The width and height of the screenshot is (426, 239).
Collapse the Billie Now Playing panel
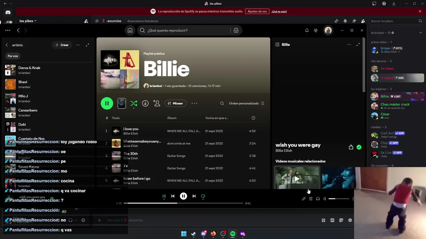tap(277, 44)
